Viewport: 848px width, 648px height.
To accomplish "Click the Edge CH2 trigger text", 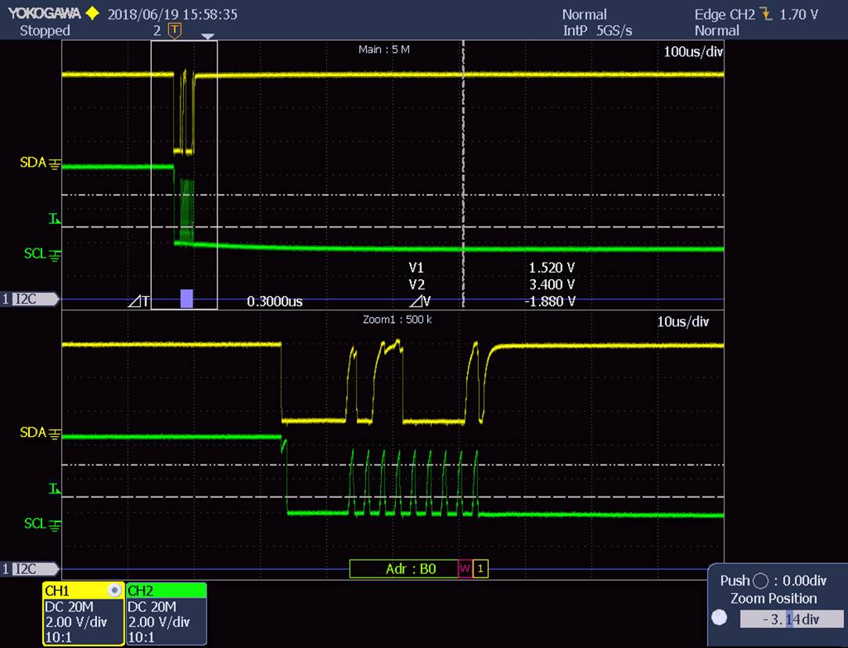I will pos(724,15).
